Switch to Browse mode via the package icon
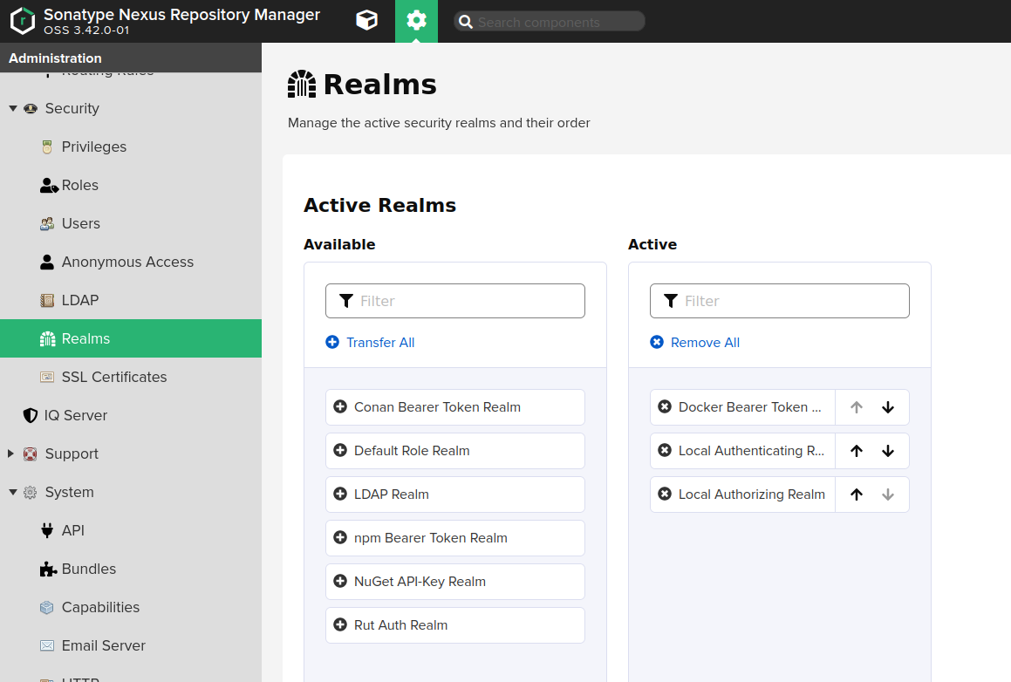 (366, 20)
